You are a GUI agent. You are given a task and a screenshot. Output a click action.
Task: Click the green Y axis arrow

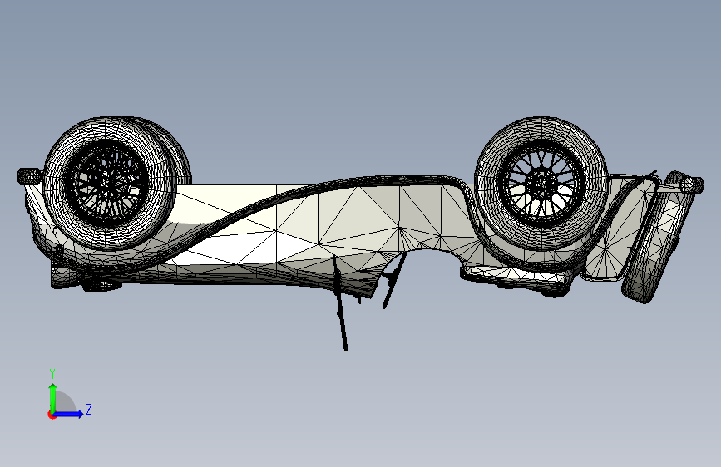pos(53,398)
